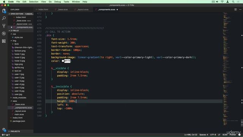This screenshot has width=243, height=137.
Task: Click Ln 496, Col 22 in status bar
Action: point(191,135)
